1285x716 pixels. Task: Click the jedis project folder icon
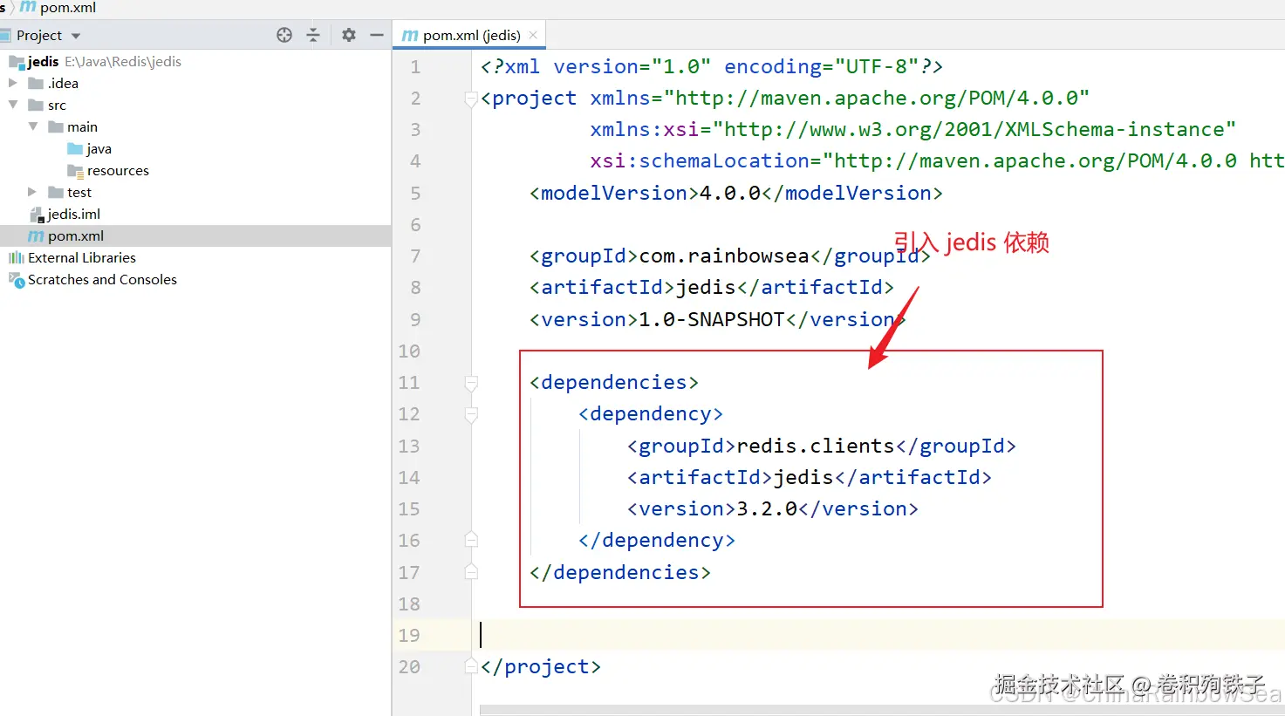pyautogui.click(x=17, y=62)
